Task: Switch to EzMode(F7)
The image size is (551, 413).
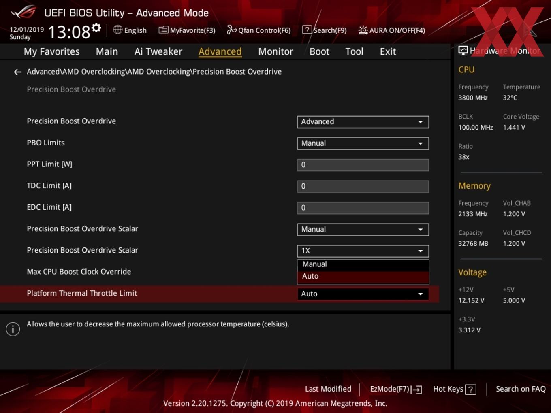Action: point(396,389)
